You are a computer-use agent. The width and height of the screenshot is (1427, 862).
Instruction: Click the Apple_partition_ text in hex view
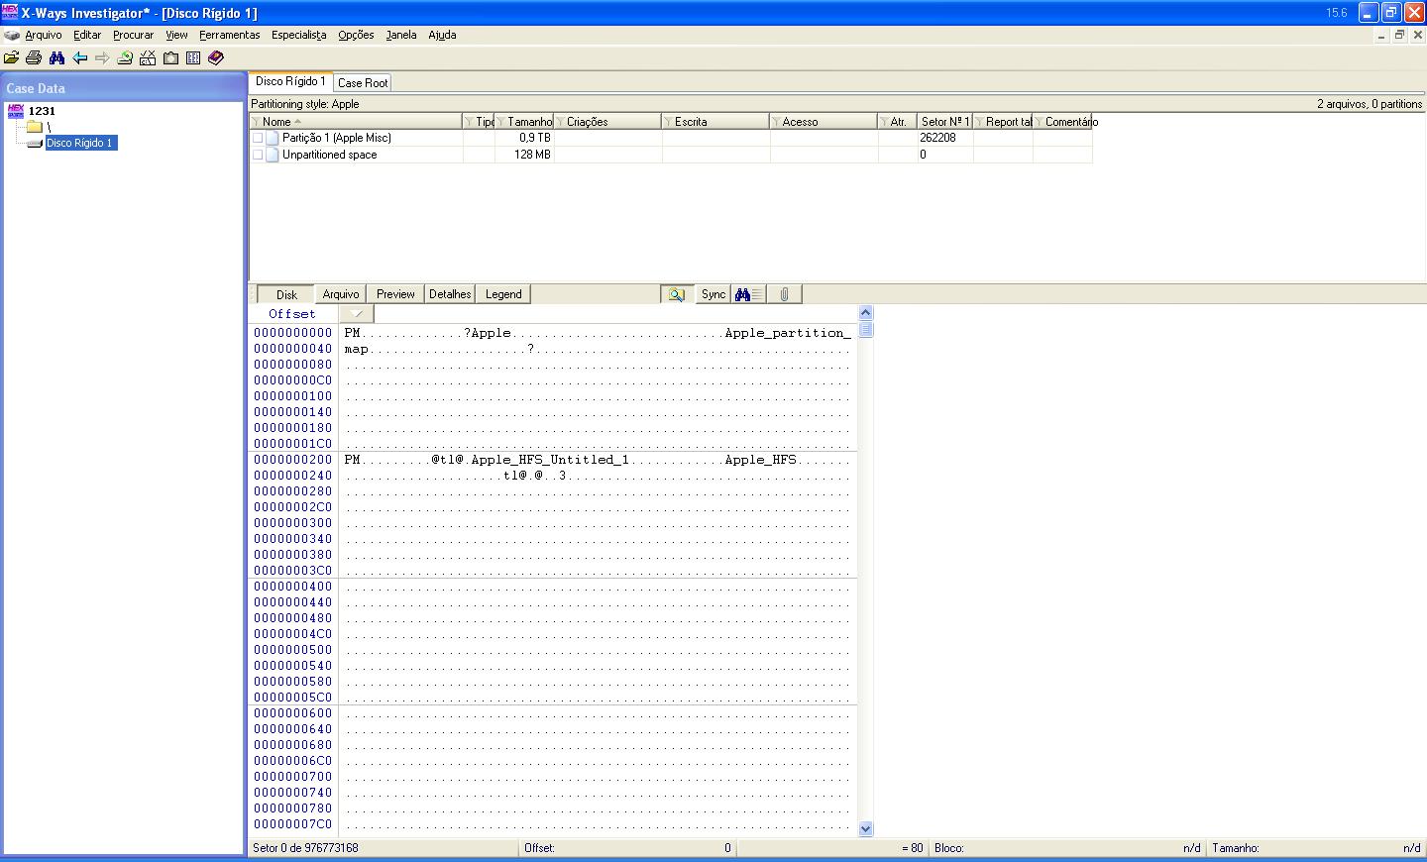[788, 333]
